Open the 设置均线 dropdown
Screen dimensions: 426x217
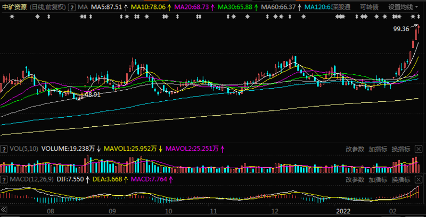403,7
